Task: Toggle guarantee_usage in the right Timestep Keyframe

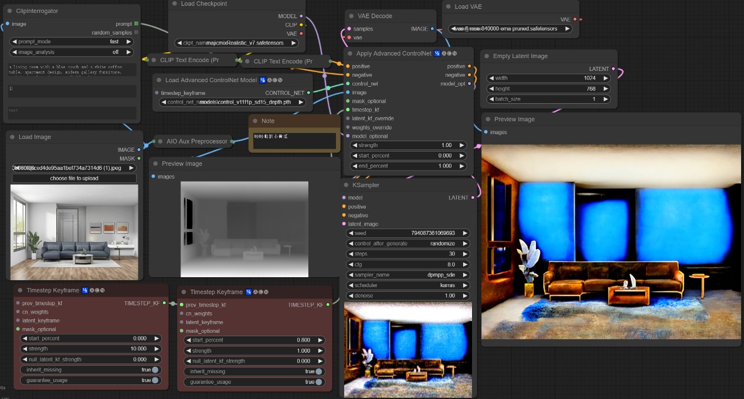Action: pos(319,382)
